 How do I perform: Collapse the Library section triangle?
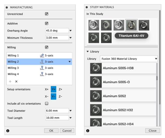point(88,52)
